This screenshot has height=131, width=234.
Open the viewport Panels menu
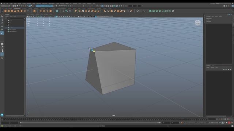pyautogui.click(x=51, y=15)
